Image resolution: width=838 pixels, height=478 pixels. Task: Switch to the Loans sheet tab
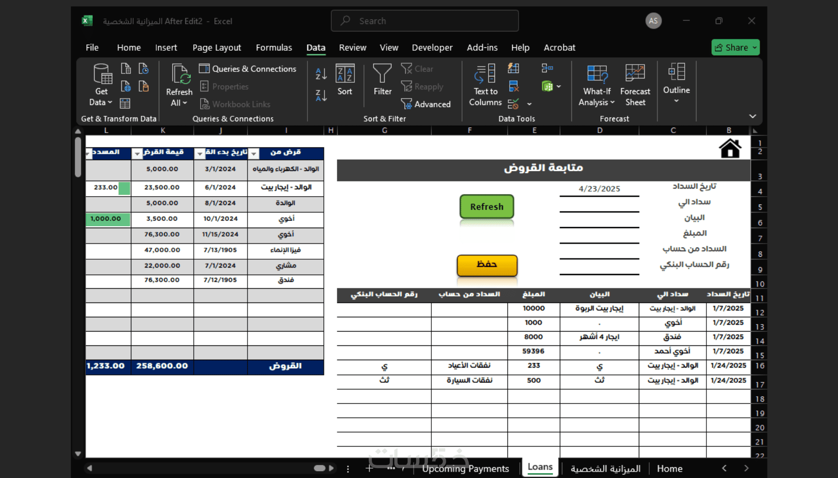point(540,467)
